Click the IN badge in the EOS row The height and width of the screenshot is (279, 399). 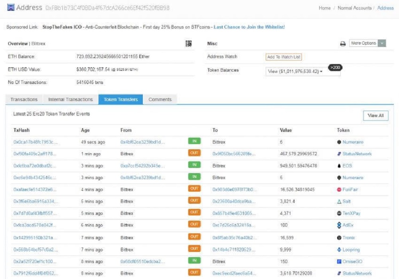(x=194, y=165)
